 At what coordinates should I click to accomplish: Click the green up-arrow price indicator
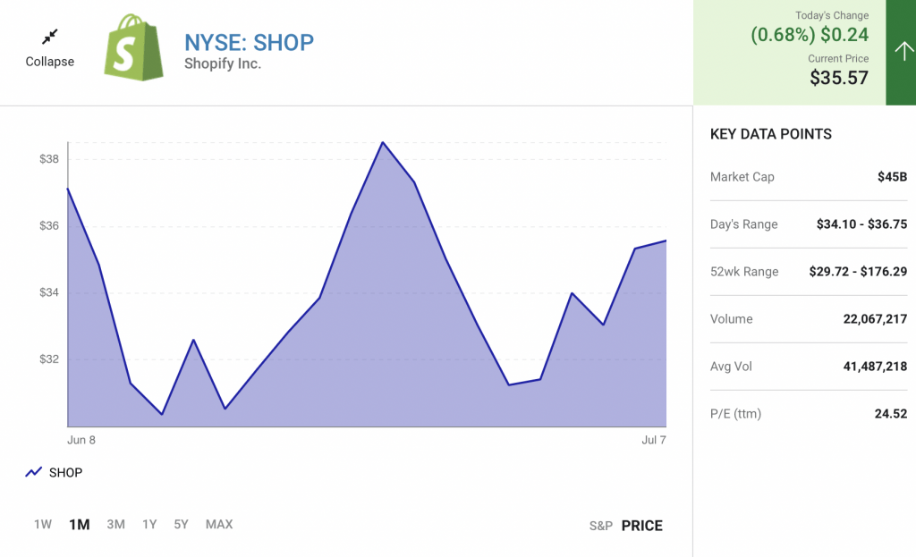coord(901,52)
